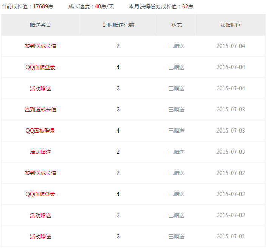The width and height of the screenshot is (272, 252).
Task: Click the current growth value 17689点
Action: click(x=43, y=6)
